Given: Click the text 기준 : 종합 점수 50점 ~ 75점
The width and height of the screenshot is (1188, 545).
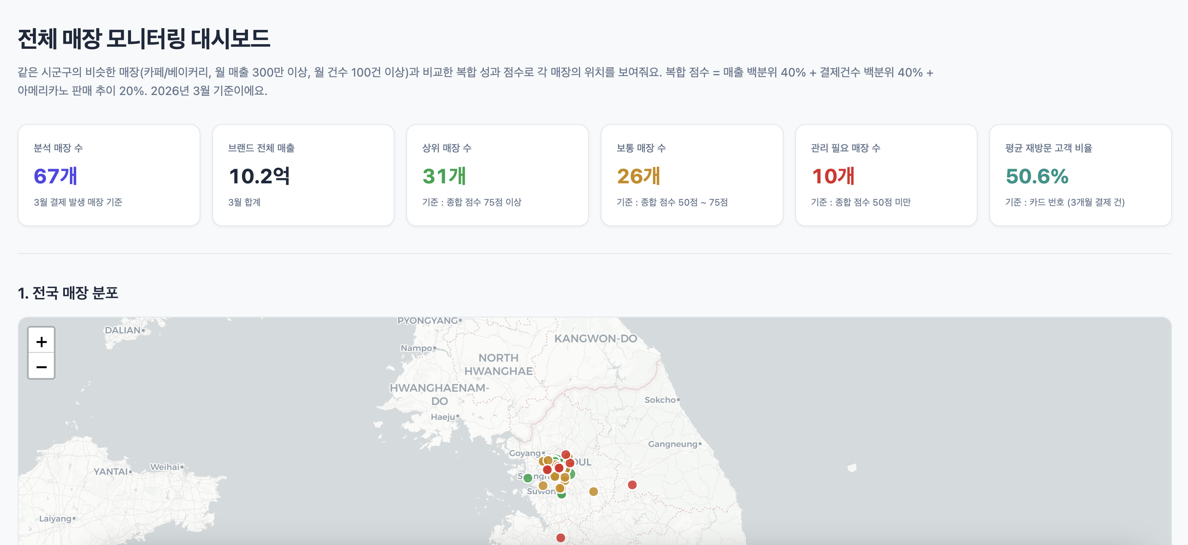Looking at the screenshot, I should pos(672,202).
